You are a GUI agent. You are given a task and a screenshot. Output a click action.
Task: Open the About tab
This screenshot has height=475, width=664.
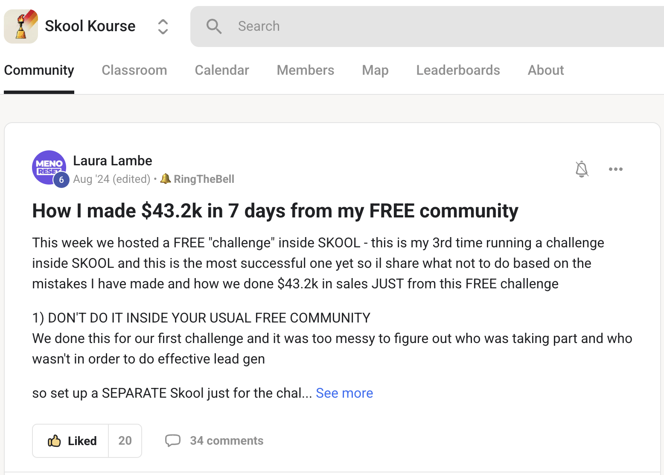tap(546, 70)
